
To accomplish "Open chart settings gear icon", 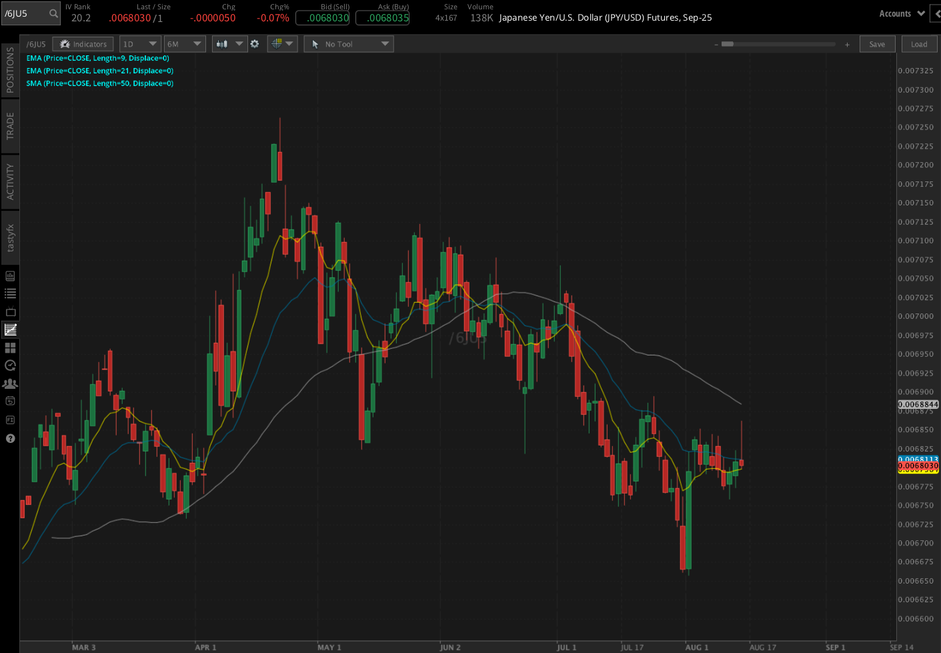I will tap(254, 44).
